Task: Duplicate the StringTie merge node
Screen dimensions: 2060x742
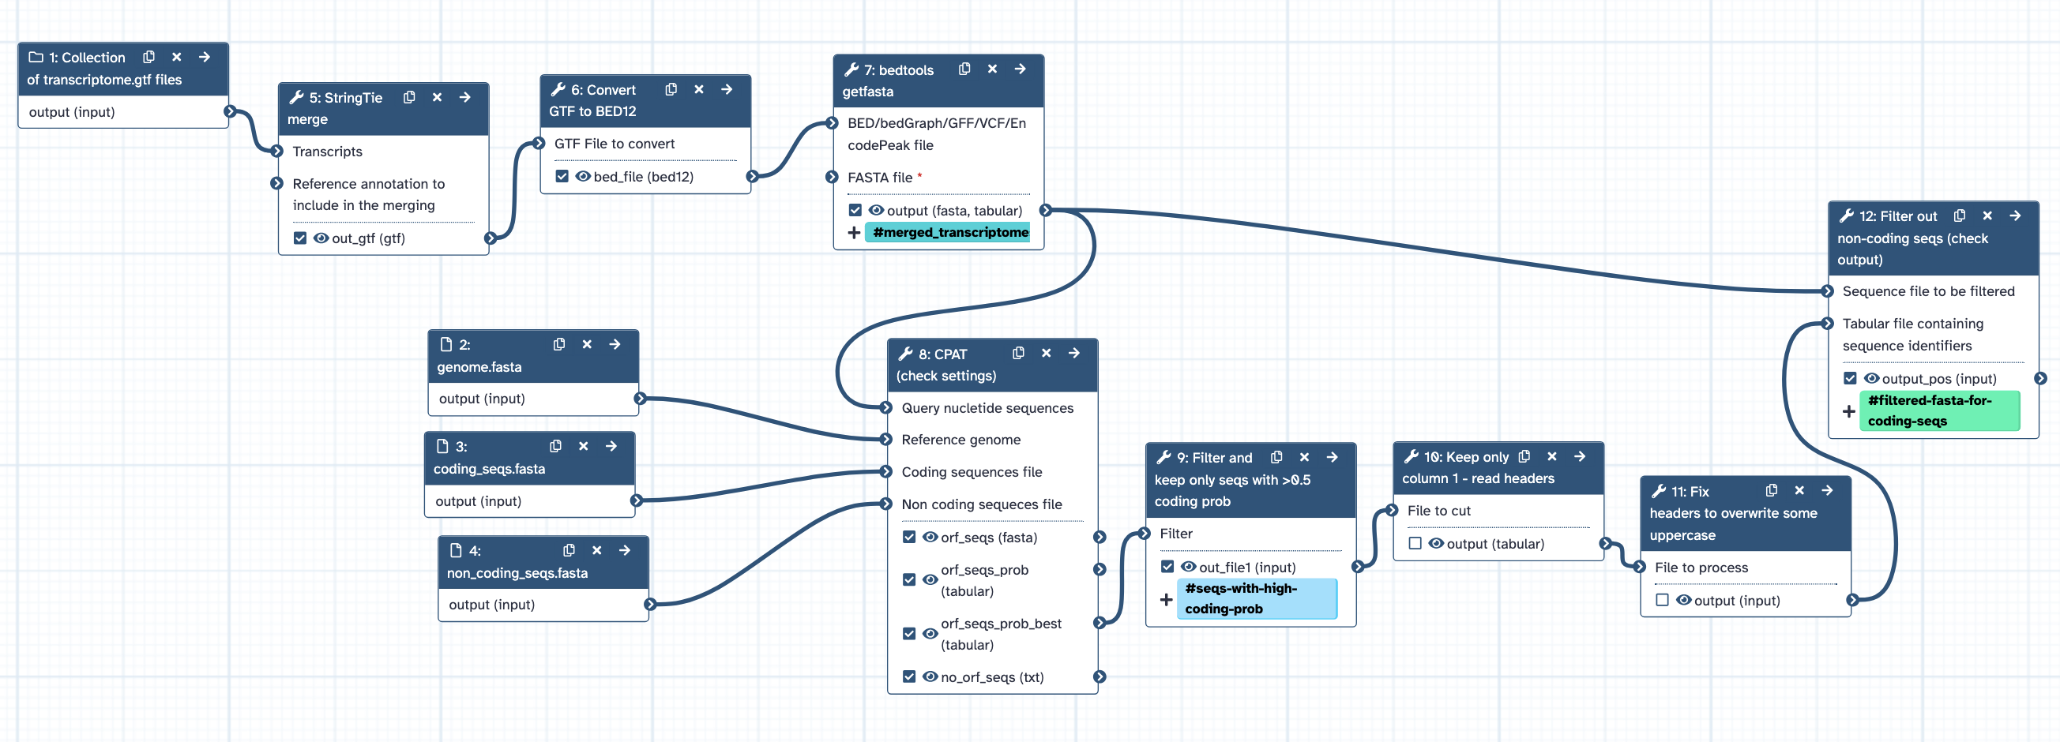Action: tap(409, 98)
